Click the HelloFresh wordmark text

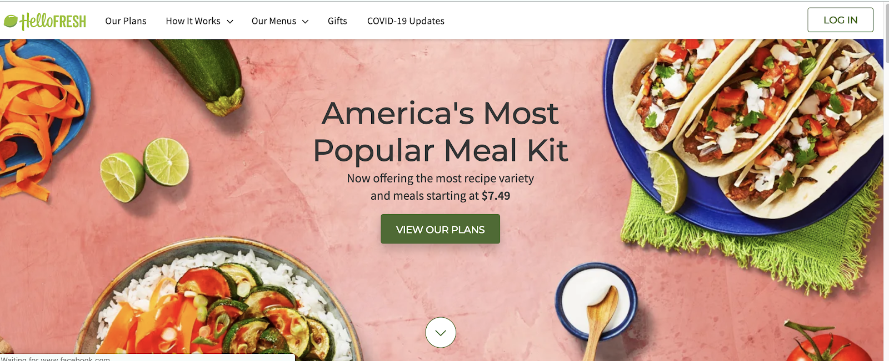pyautogui.click(x=53, y=22)
